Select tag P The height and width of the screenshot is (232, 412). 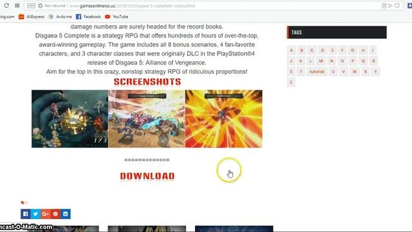click(353, 61)
